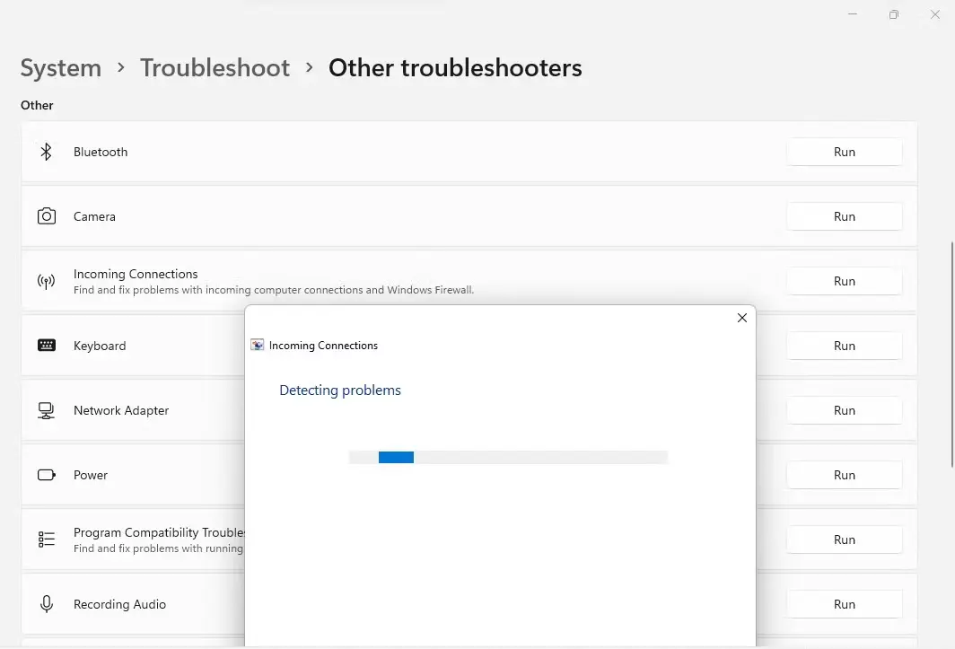Click the Network Adapter icon
Screen dimensions: 955x649
[x=47, y=410]
